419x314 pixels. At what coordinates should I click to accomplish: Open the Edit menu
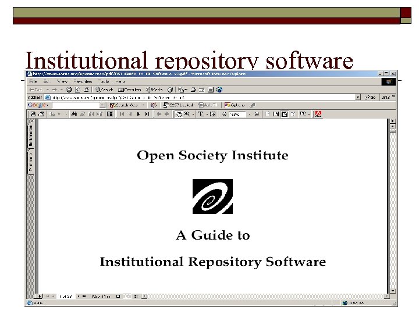point(47,81)
